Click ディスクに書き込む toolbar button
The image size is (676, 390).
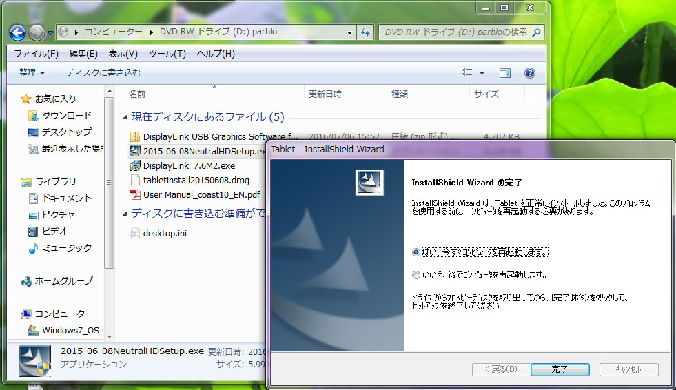(x=103, y=73)
